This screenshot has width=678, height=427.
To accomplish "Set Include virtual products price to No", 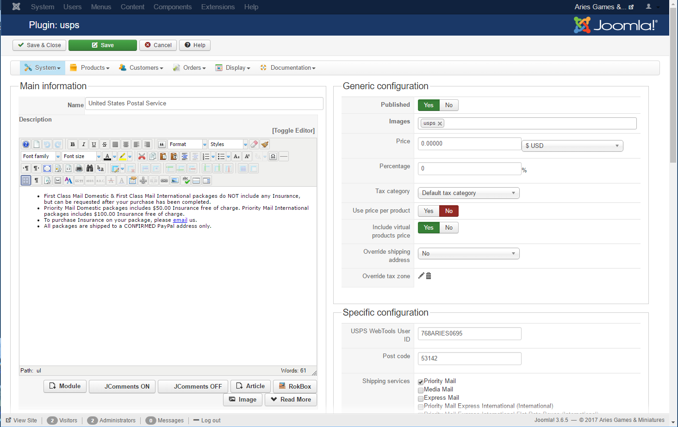I will click(x=449, y=228).
